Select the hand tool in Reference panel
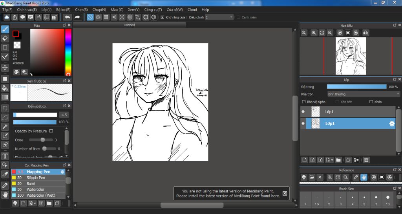The image size is (402, 214). coord(364,177)
